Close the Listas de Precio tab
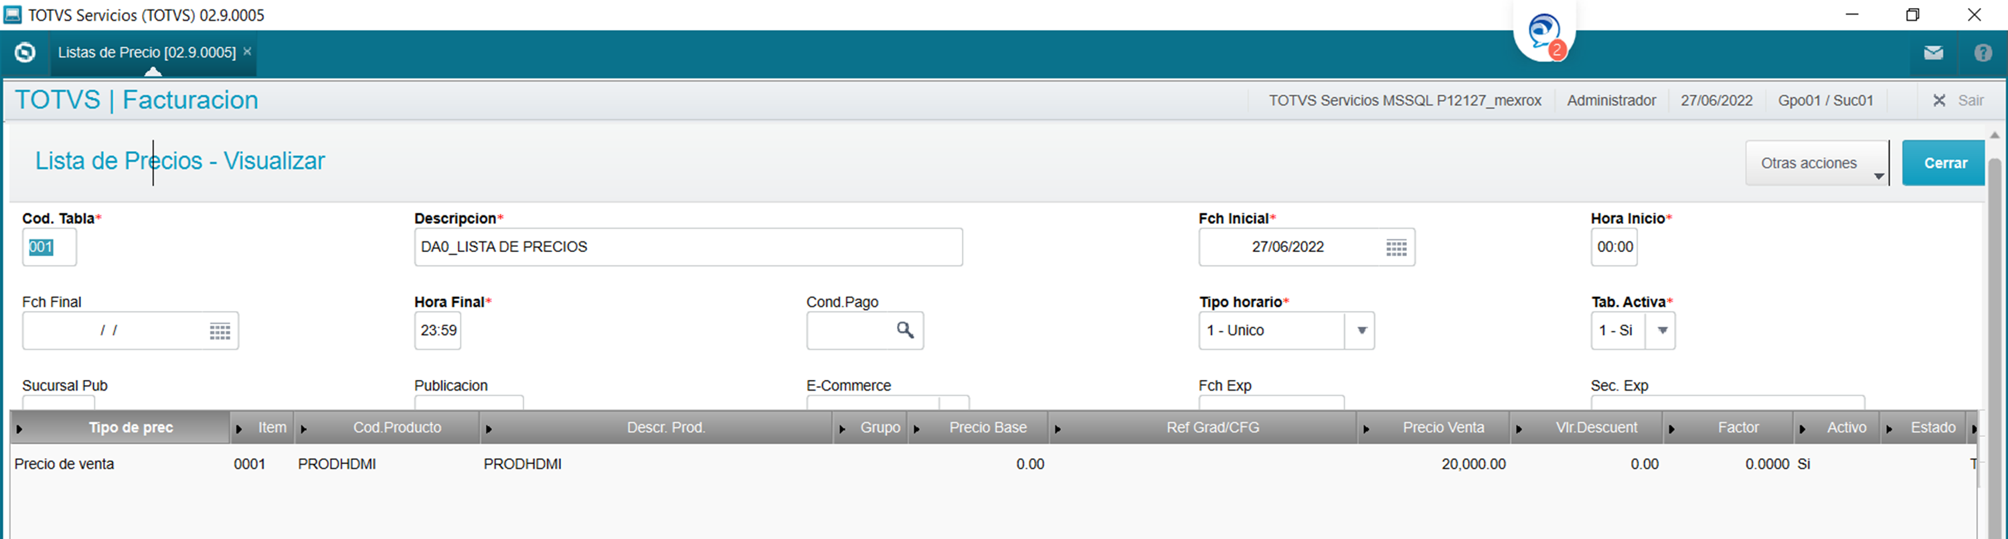The width and height of the screenshot is (2008, 539). point(247,51)
